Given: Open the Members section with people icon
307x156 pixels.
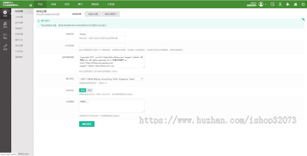Looking at the screenshot, I should click(5, 25).
